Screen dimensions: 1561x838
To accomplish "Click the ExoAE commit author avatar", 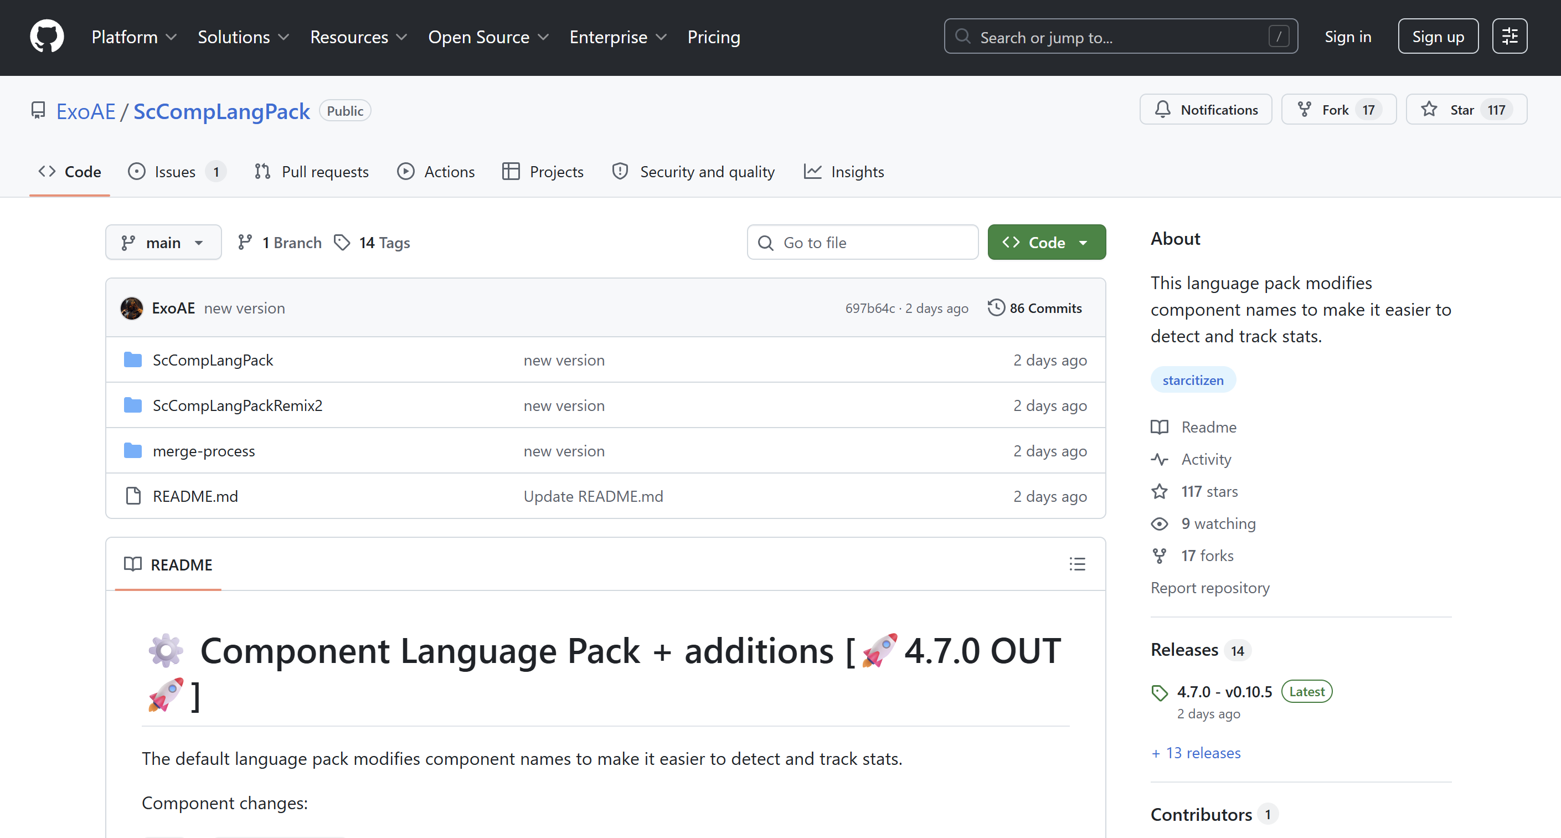I will tap(131, 308).
